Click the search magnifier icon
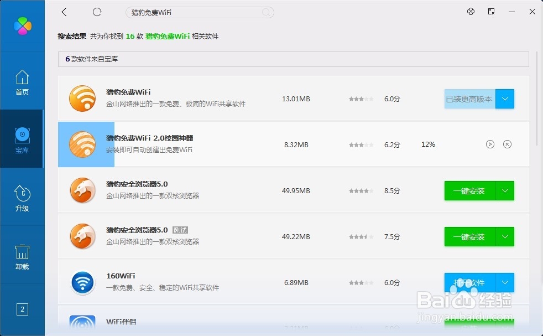543x336 pixels. coord(266,12)
